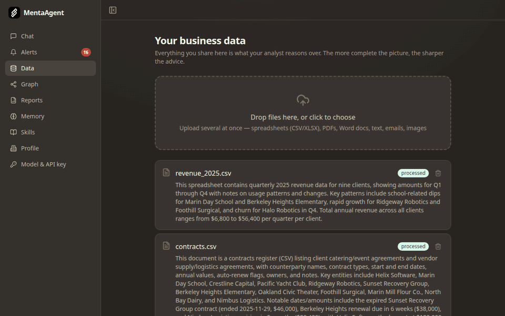Click the Memory brain icon

point(13,116)
